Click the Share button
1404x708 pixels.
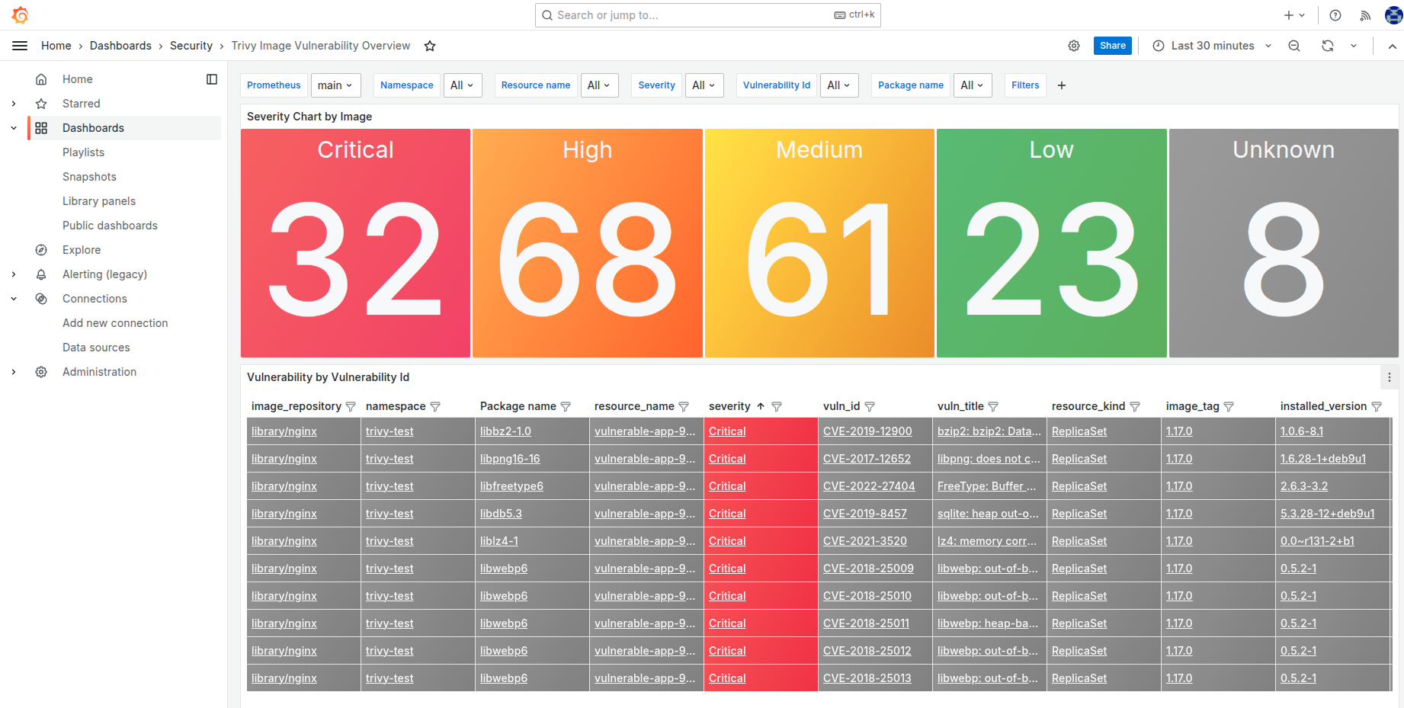(x=1112, y=46)
